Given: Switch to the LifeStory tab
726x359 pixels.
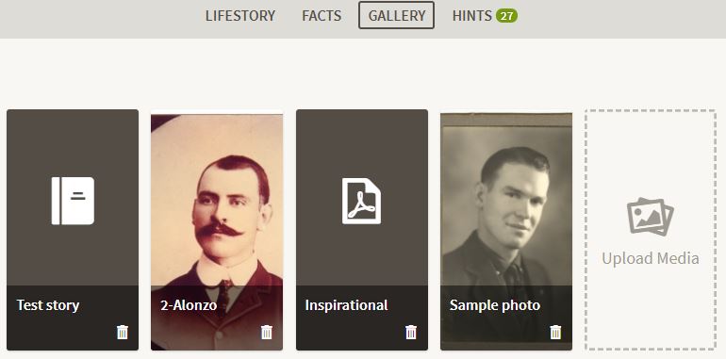Looking at the screenshot, I should pyautogui.click(x=240, y=16).
